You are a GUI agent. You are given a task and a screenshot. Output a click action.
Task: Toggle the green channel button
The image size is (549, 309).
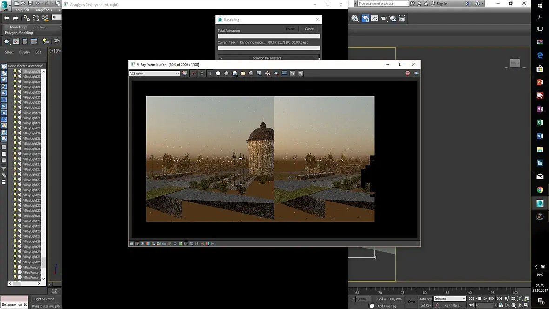(201, 74)
